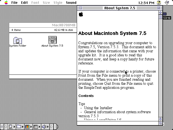Click the '4 items' status text
173x130 pixels.
[x=16, y=30]
